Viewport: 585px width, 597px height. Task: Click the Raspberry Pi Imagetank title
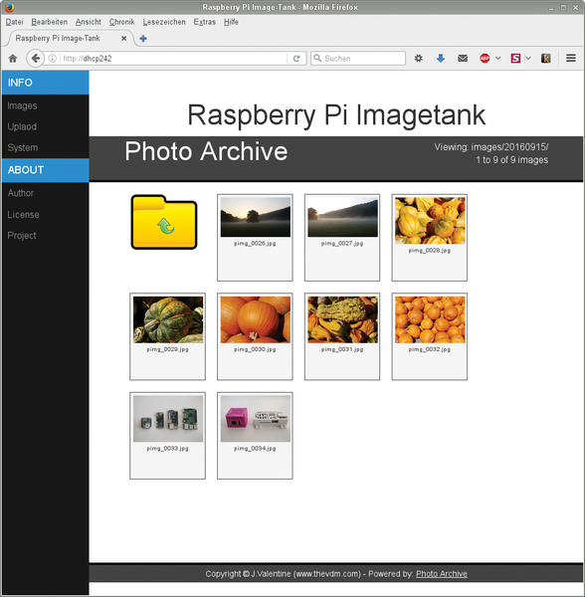[x=336, y=115]
